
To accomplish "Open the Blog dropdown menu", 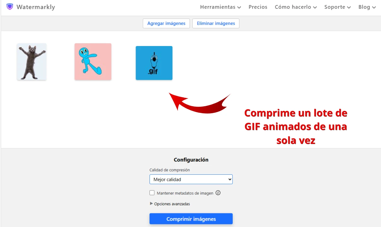I will click(367, 7).
